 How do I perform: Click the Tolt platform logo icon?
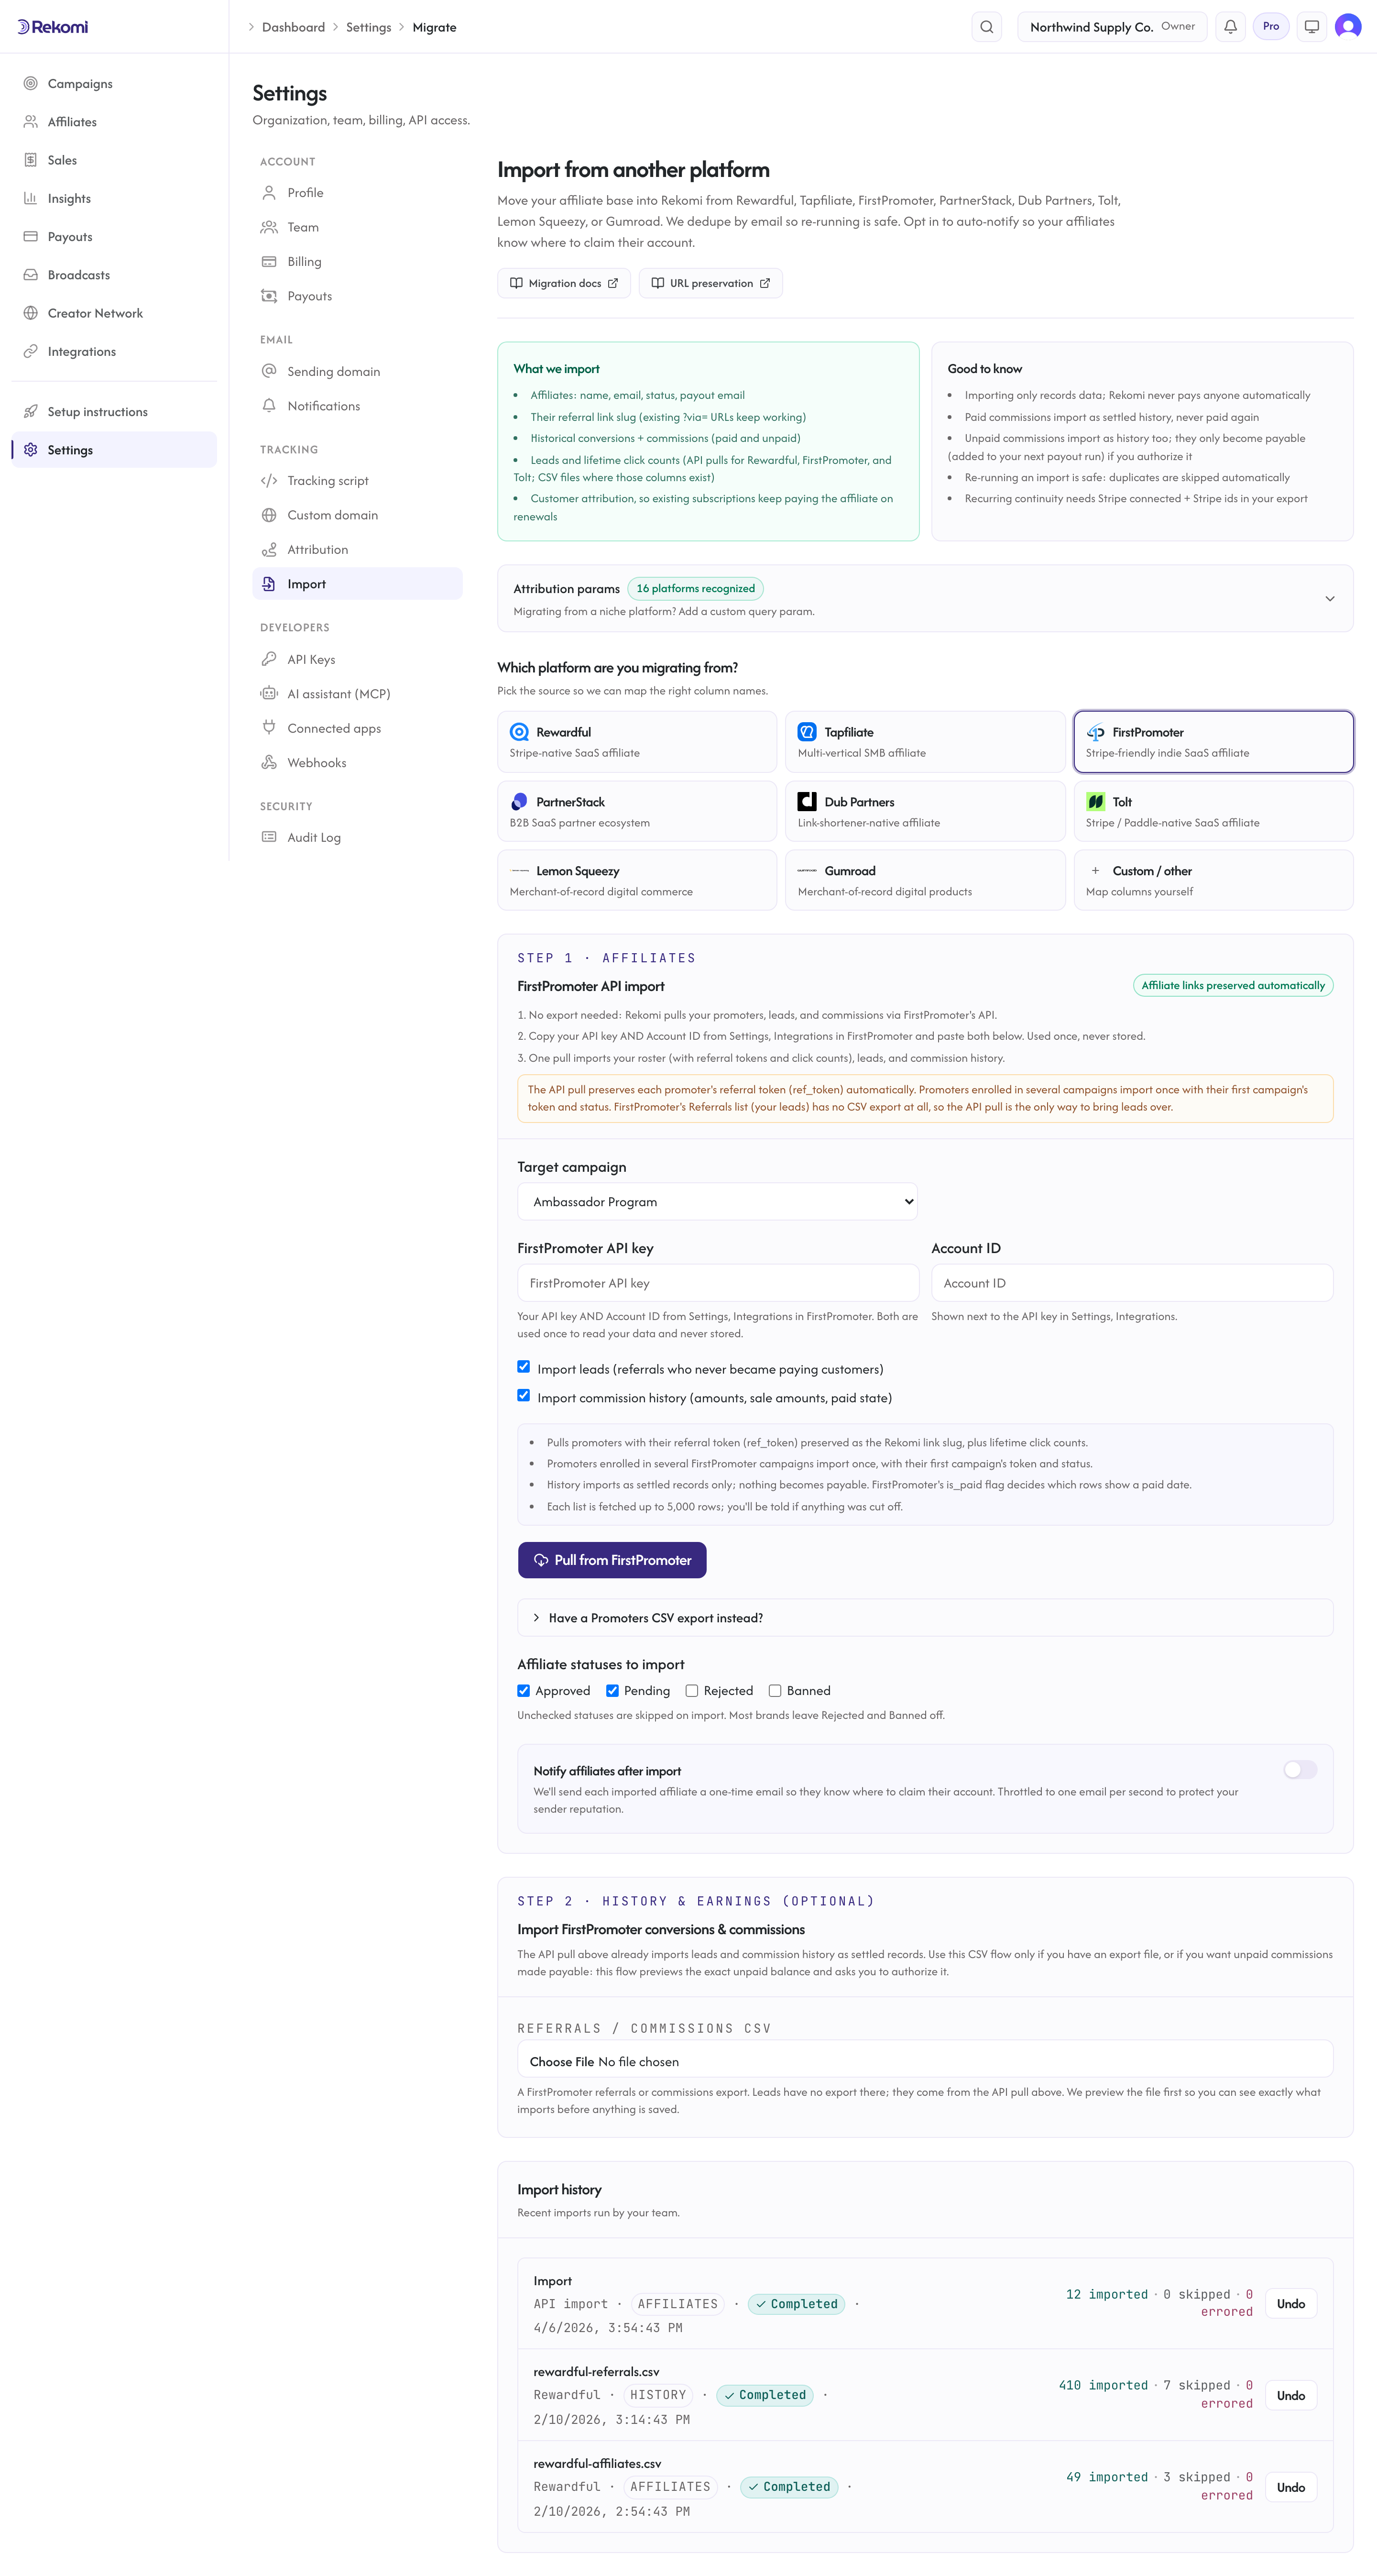click(1095, 802)
